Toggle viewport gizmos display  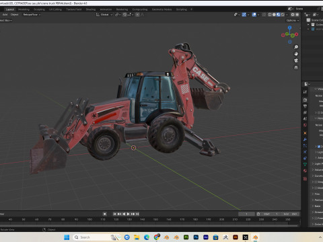pyautogui.click(x=244, y=15)
